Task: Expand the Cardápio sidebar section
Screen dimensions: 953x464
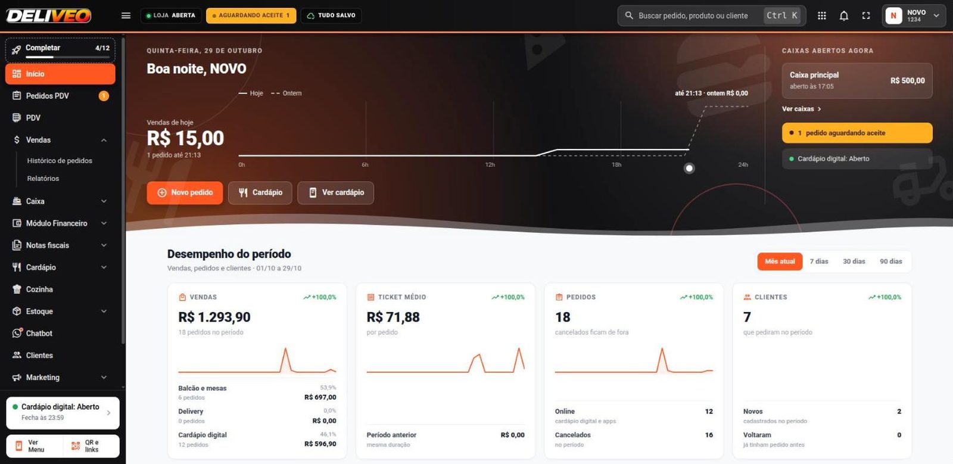Action: coord(60,267)
